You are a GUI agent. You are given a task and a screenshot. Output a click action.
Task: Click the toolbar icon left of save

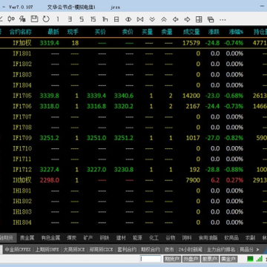pos(23,19)
